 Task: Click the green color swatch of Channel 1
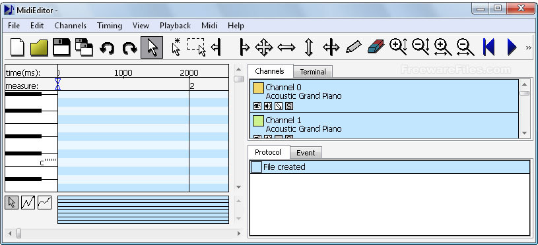(x=258, y=121)
